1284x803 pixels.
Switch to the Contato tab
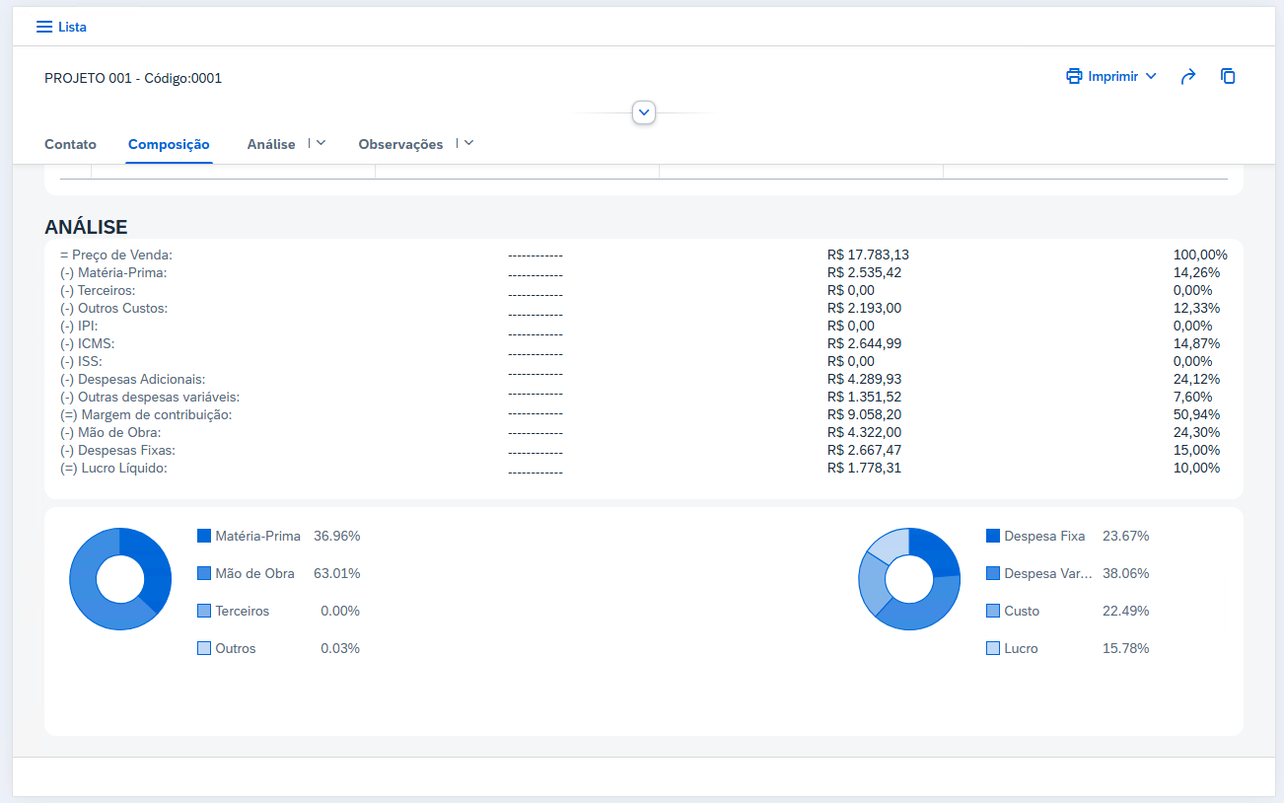pyautogui.click(x=70, y=144)
